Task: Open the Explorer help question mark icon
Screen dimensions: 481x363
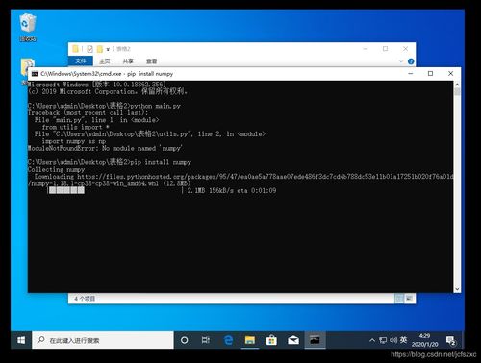Action: [411, 61]
